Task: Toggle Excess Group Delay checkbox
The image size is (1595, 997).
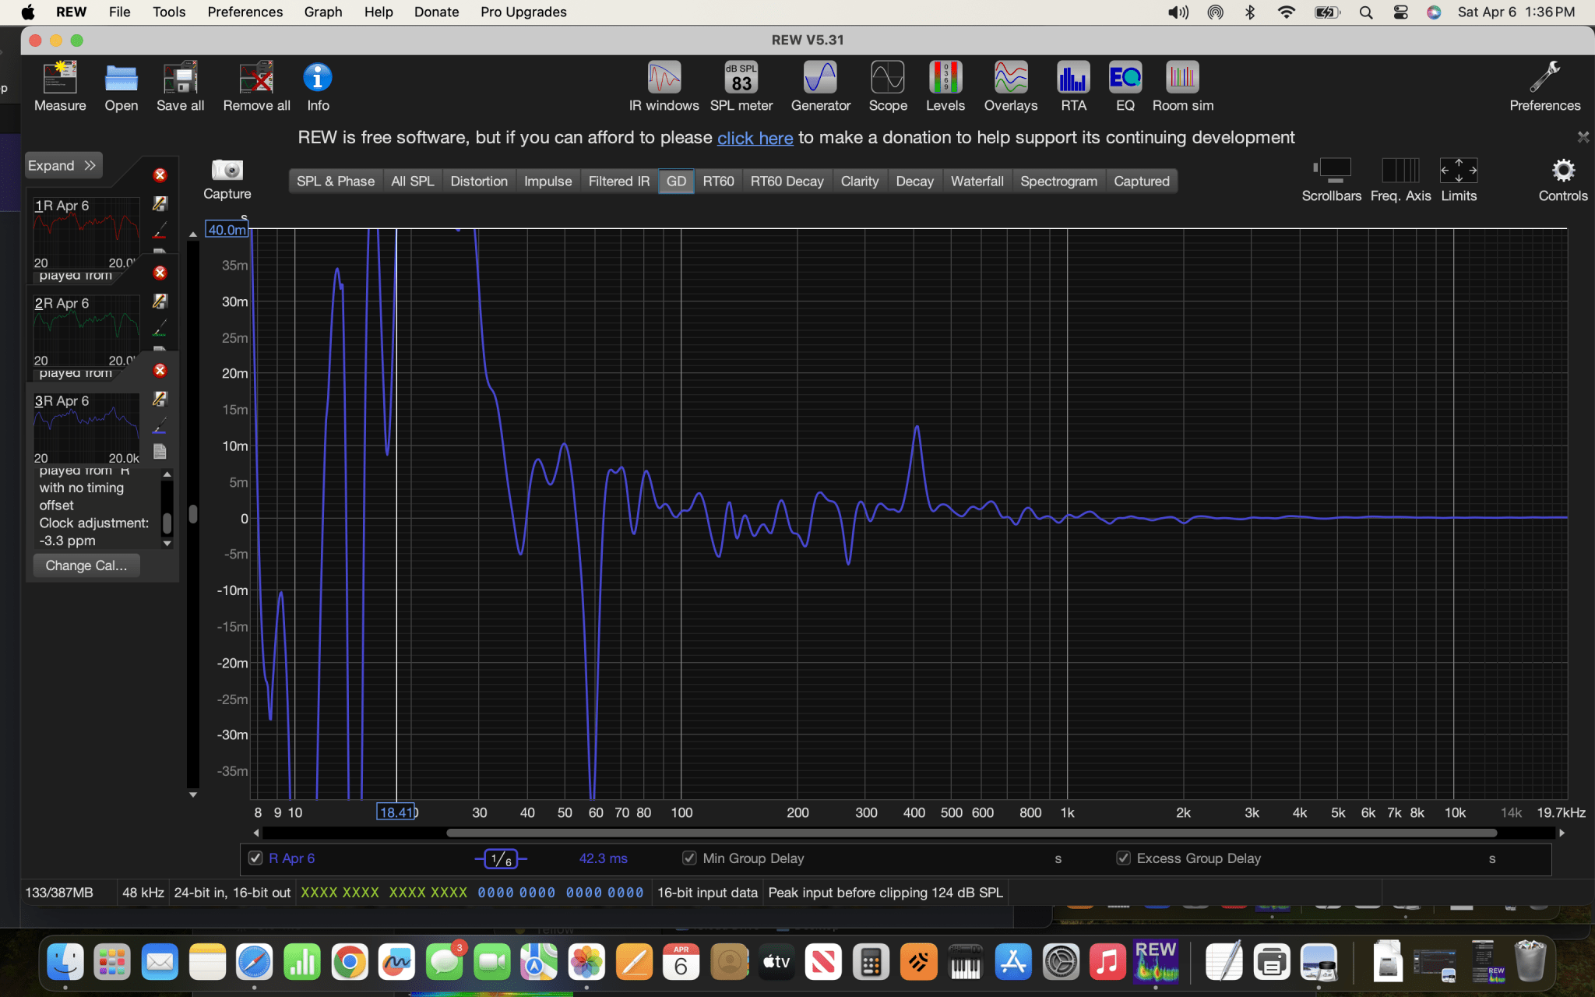Action: pyautogui.click(x=1123, y=858)
